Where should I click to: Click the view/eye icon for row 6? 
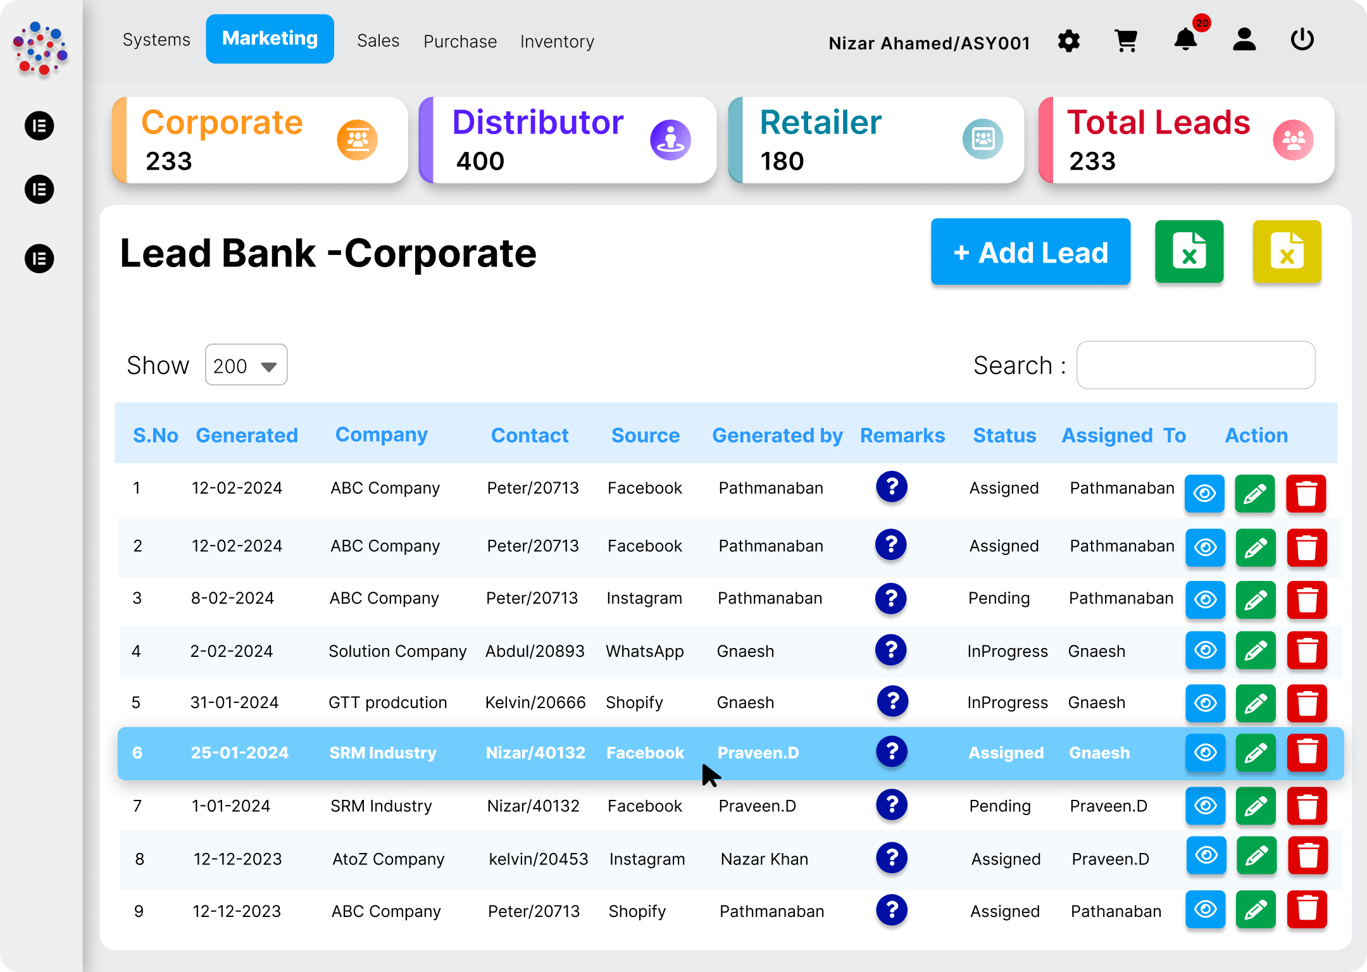click(1206, 753)
